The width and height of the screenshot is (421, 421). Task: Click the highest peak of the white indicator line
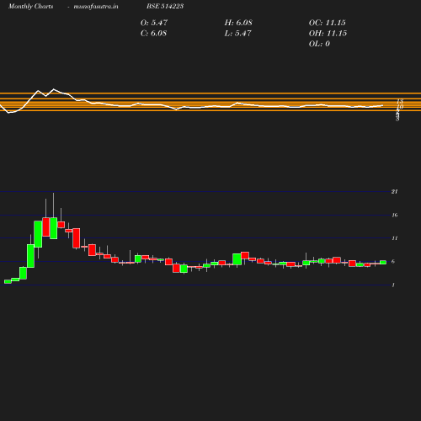click(54, 89)
